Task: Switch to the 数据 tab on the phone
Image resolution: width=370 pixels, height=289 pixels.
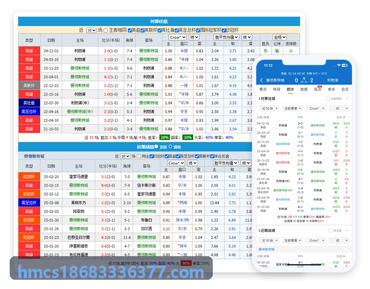Action: click(x=304, y=89)
